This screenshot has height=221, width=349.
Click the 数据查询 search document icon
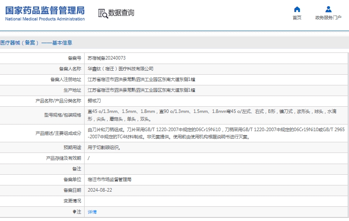[x=103, y=13]
